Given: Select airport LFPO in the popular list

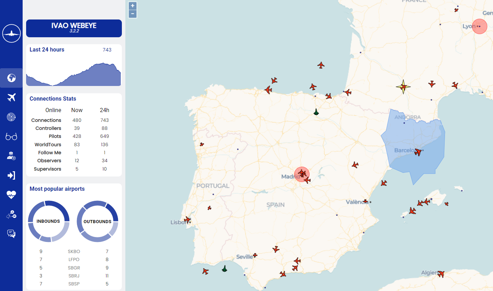Looking at the screenshot, I should 74,259.
